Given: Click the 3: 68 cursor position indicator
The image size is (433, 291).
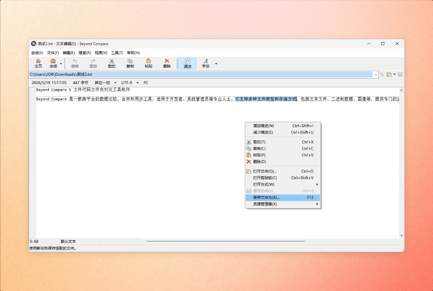Looking at the screenshot, I should click(34, 242).
